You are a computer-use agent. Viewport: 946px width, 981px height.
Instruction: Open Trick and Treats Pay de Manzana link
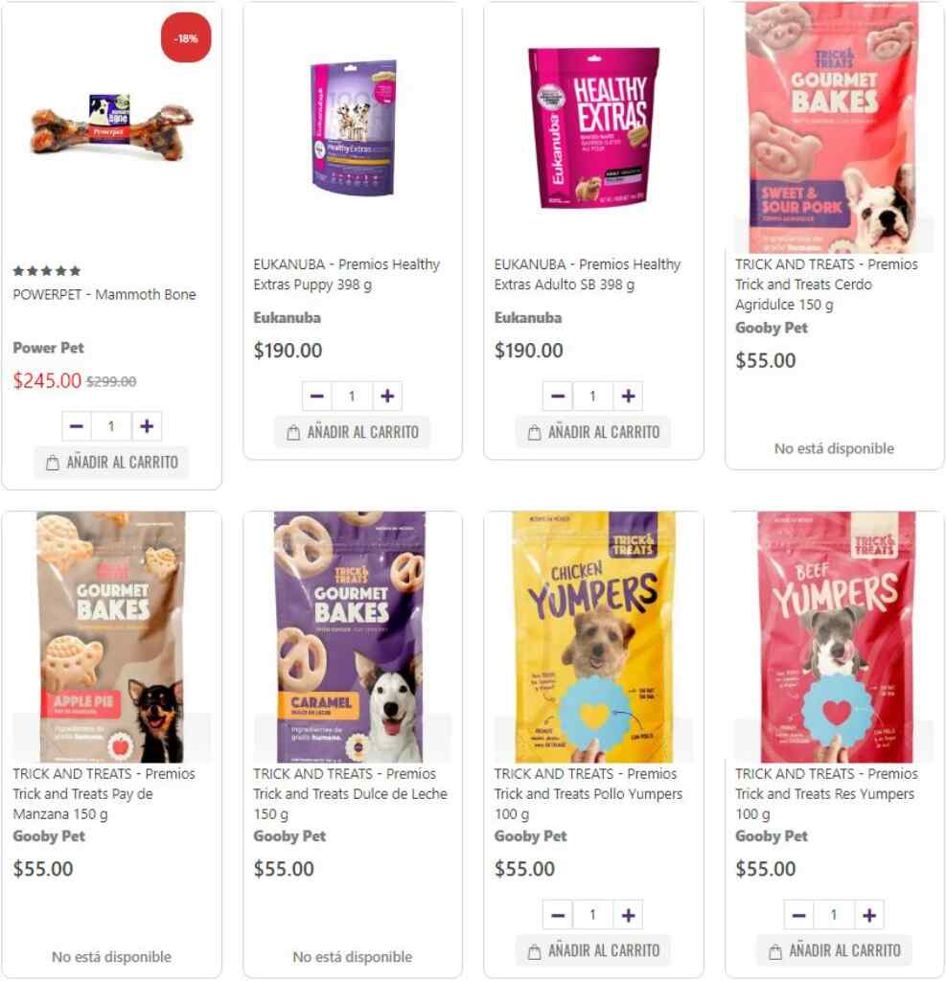[x=104, y=794]
